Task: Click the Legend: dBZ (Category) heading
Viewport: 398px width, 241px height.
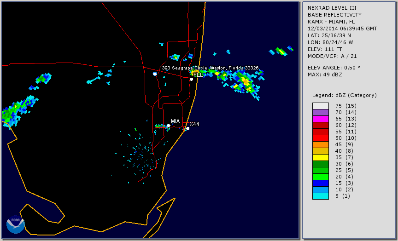Action: point(345,96)
